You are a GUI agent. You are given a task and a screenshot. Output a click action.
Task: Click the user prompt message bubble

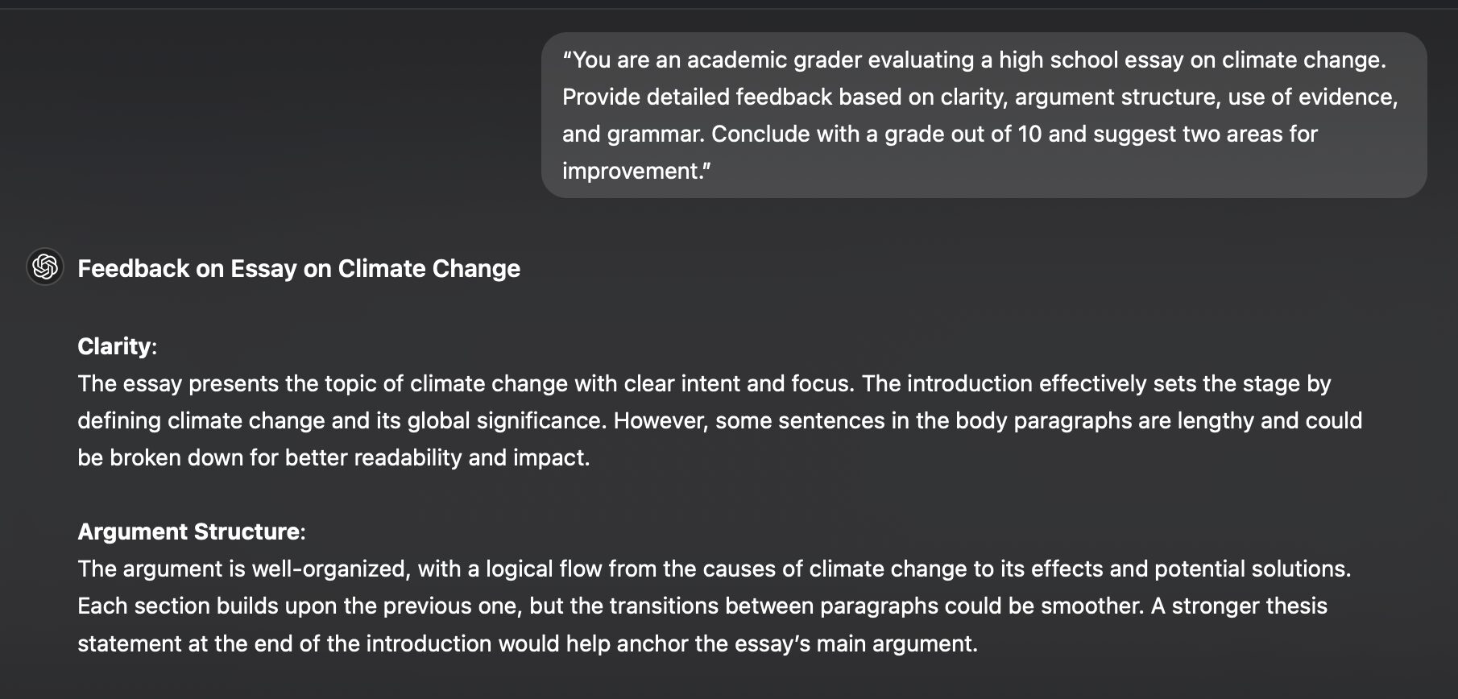click(x=984, y=115)
